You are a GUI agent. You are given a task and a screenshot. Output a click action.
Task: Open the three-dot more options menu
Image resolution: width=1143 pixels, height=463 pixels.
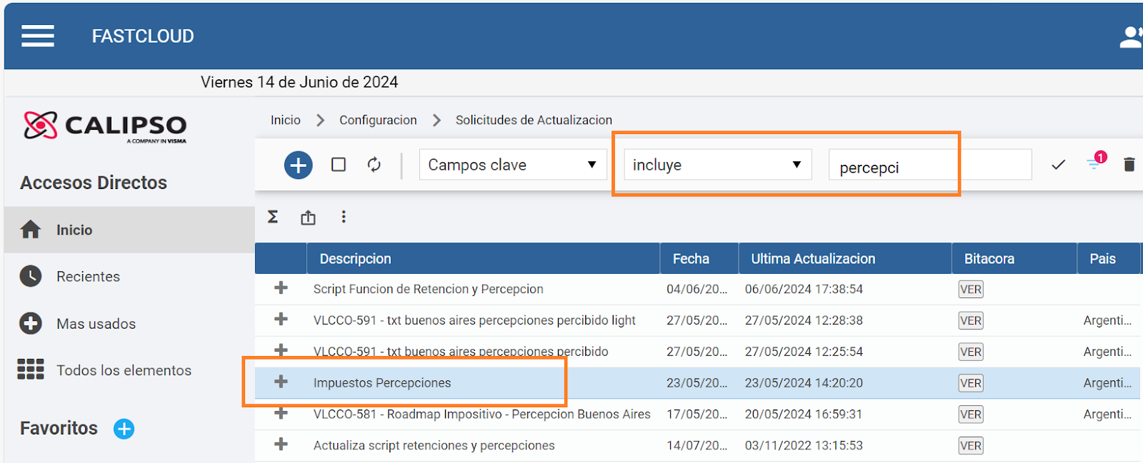pos(344,217)
